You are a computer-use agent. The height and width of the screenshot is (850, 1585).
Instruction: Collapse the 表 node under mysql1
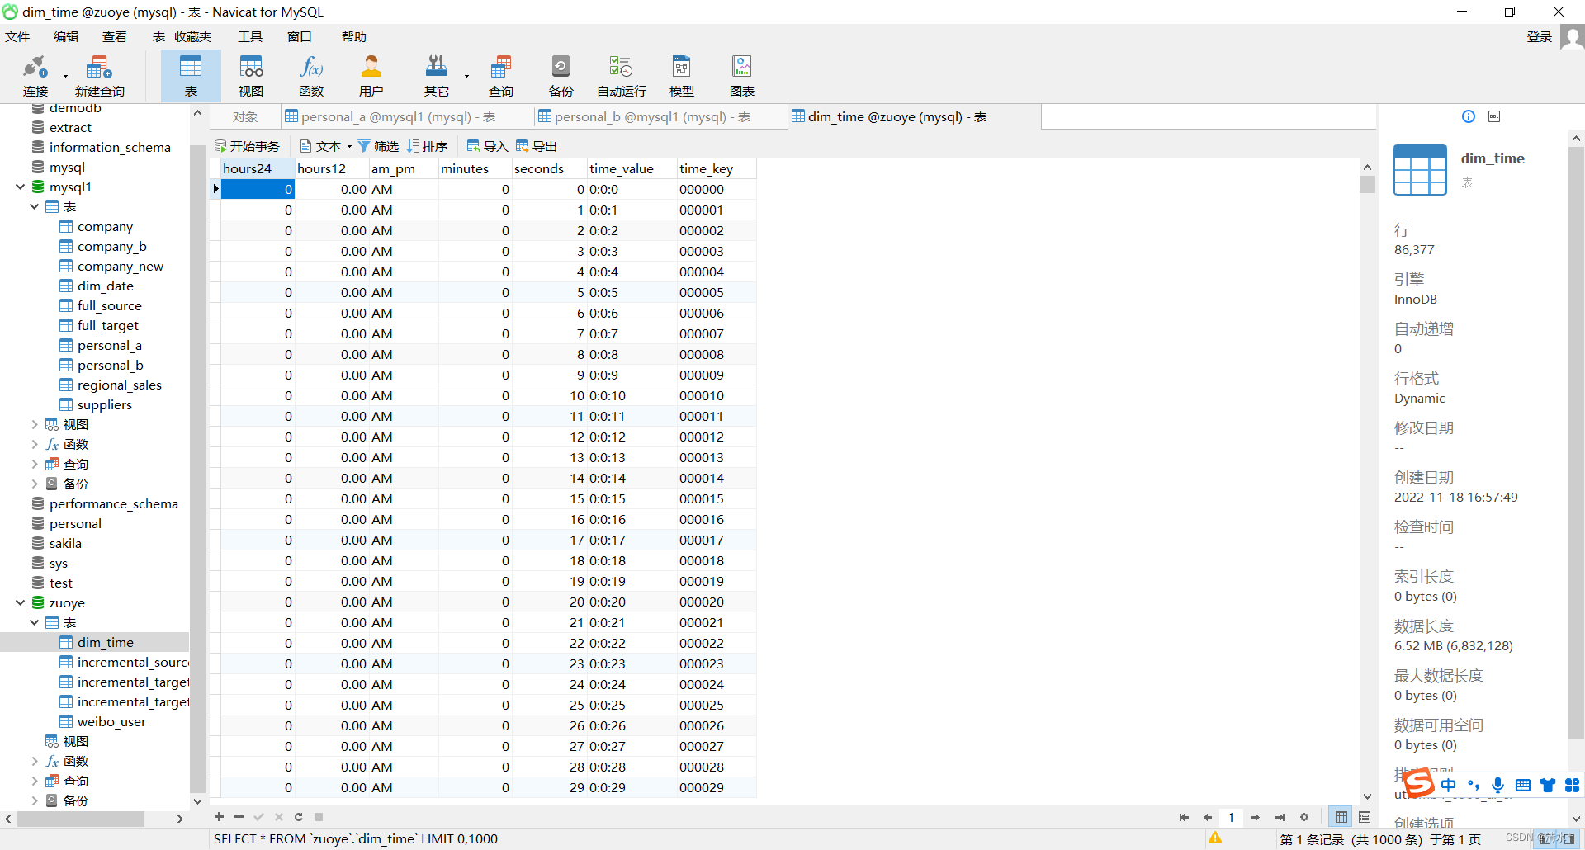click(x=34, y=206)
